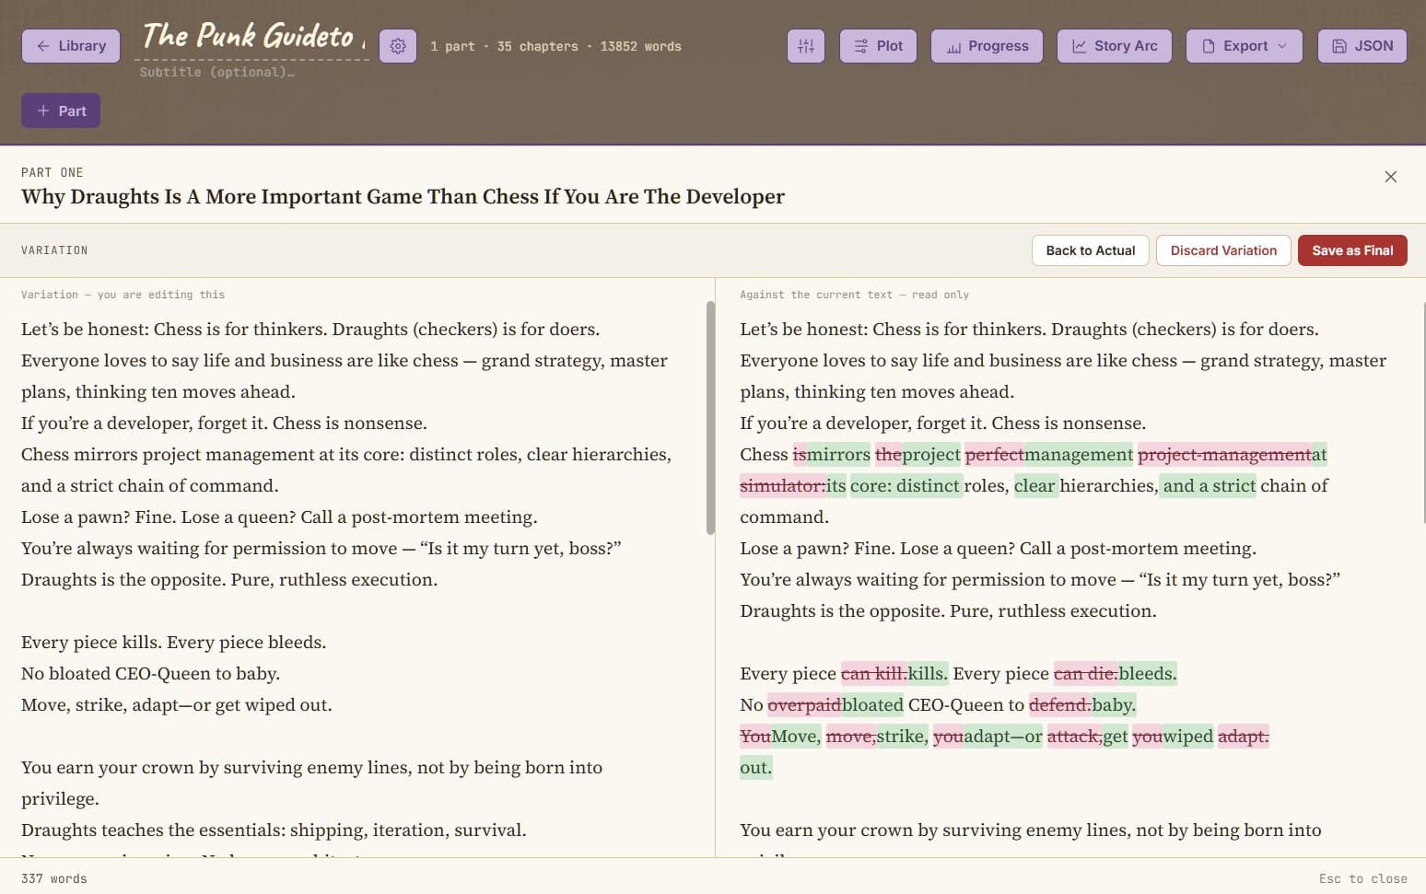Click the JSON save button

coord(1362,46)
